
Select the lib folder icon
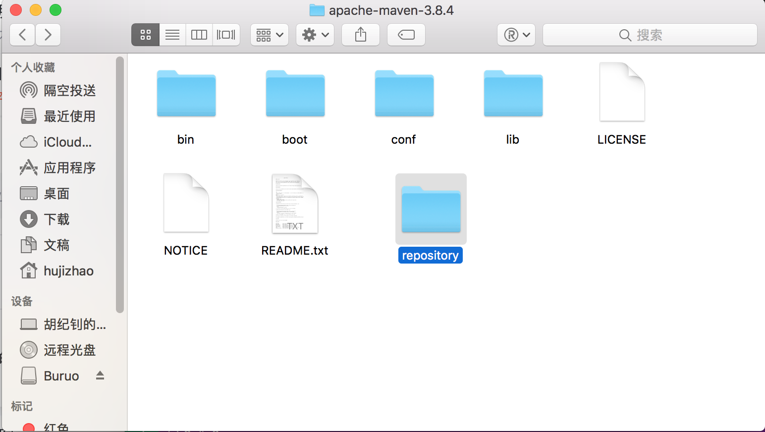[x=513, y=94]
